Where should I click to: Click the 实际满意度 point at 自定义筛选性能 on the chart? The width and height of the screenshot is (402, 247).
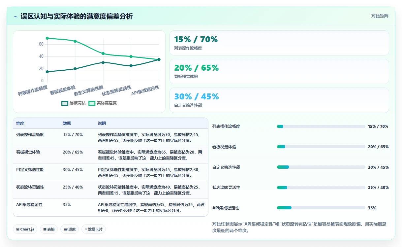coord(103,53)
